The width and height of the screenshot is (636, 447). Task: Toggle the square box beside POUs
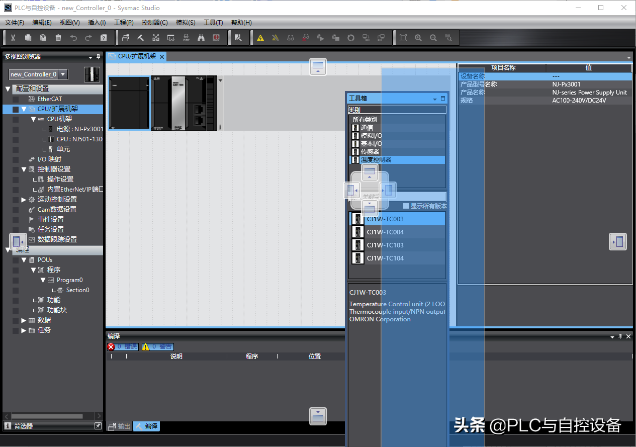click(16, 260)
